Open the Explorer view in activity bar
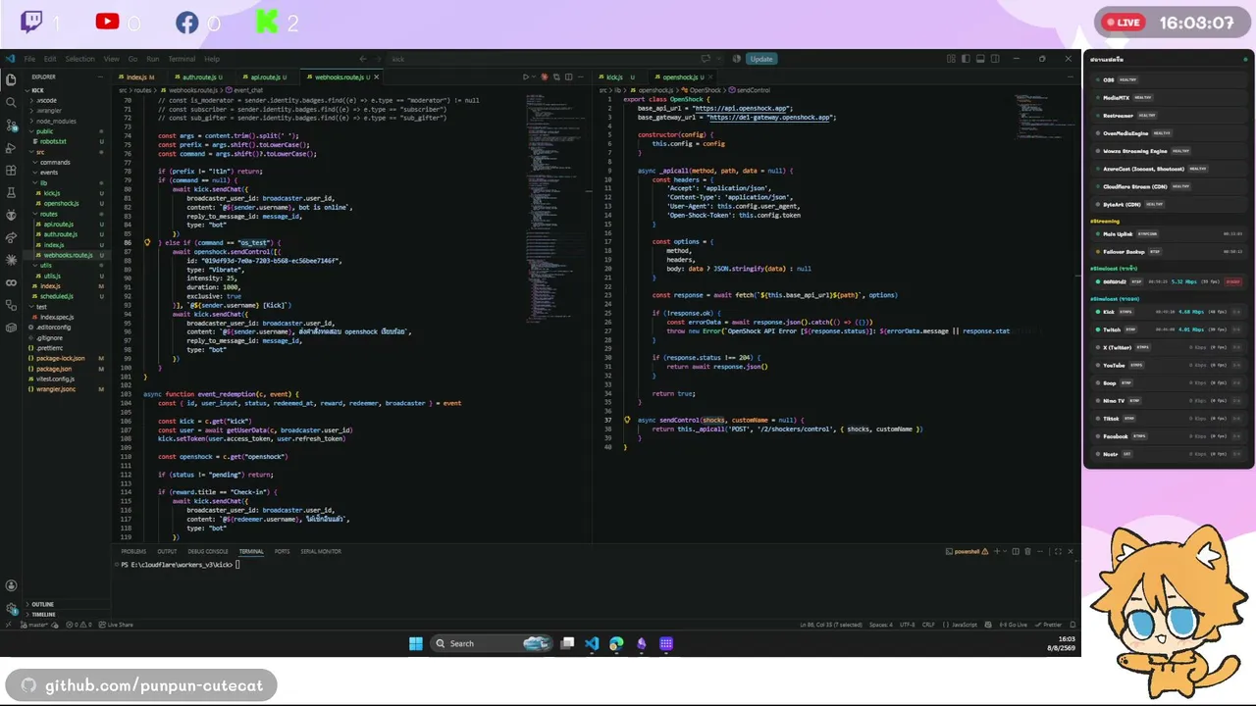The height and width of the screenshot is (706, 1256). coord(11,79)
